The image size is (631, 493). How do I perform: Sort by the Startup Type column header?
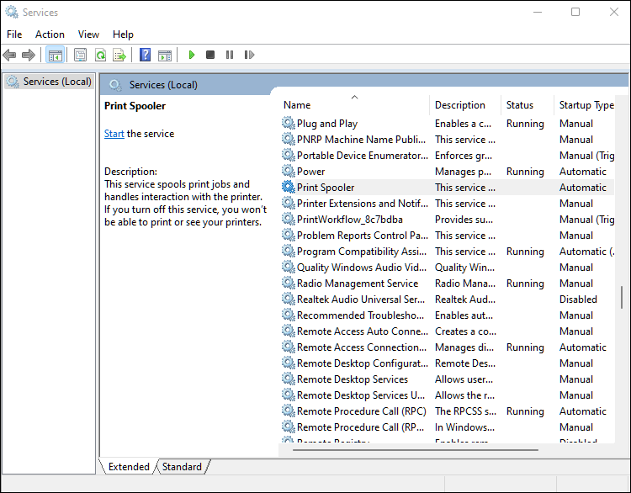coord(586,105)
